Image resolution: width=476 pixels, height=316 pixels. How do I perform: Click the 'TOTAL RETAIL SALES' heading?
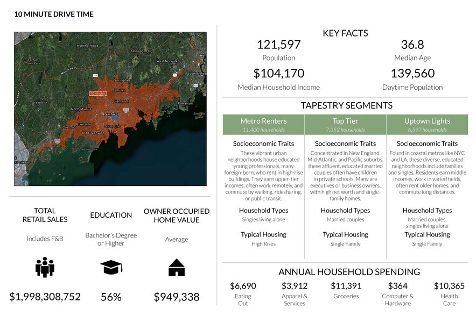pos(45,215)
